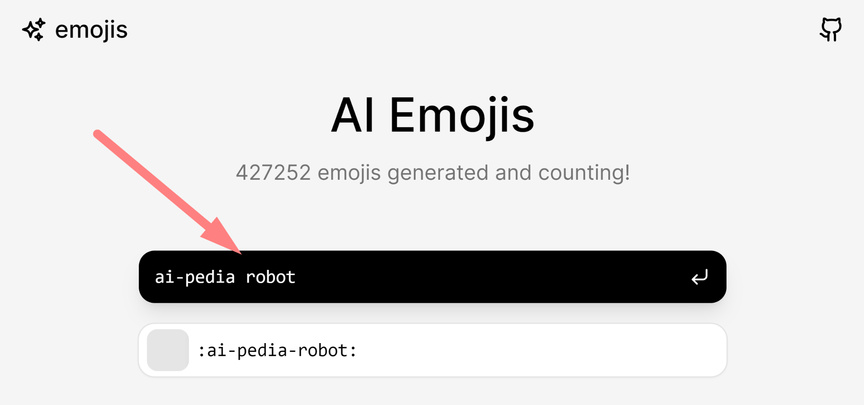Click "ai-pedia" at the prompt's start

[x=195, y=277]
